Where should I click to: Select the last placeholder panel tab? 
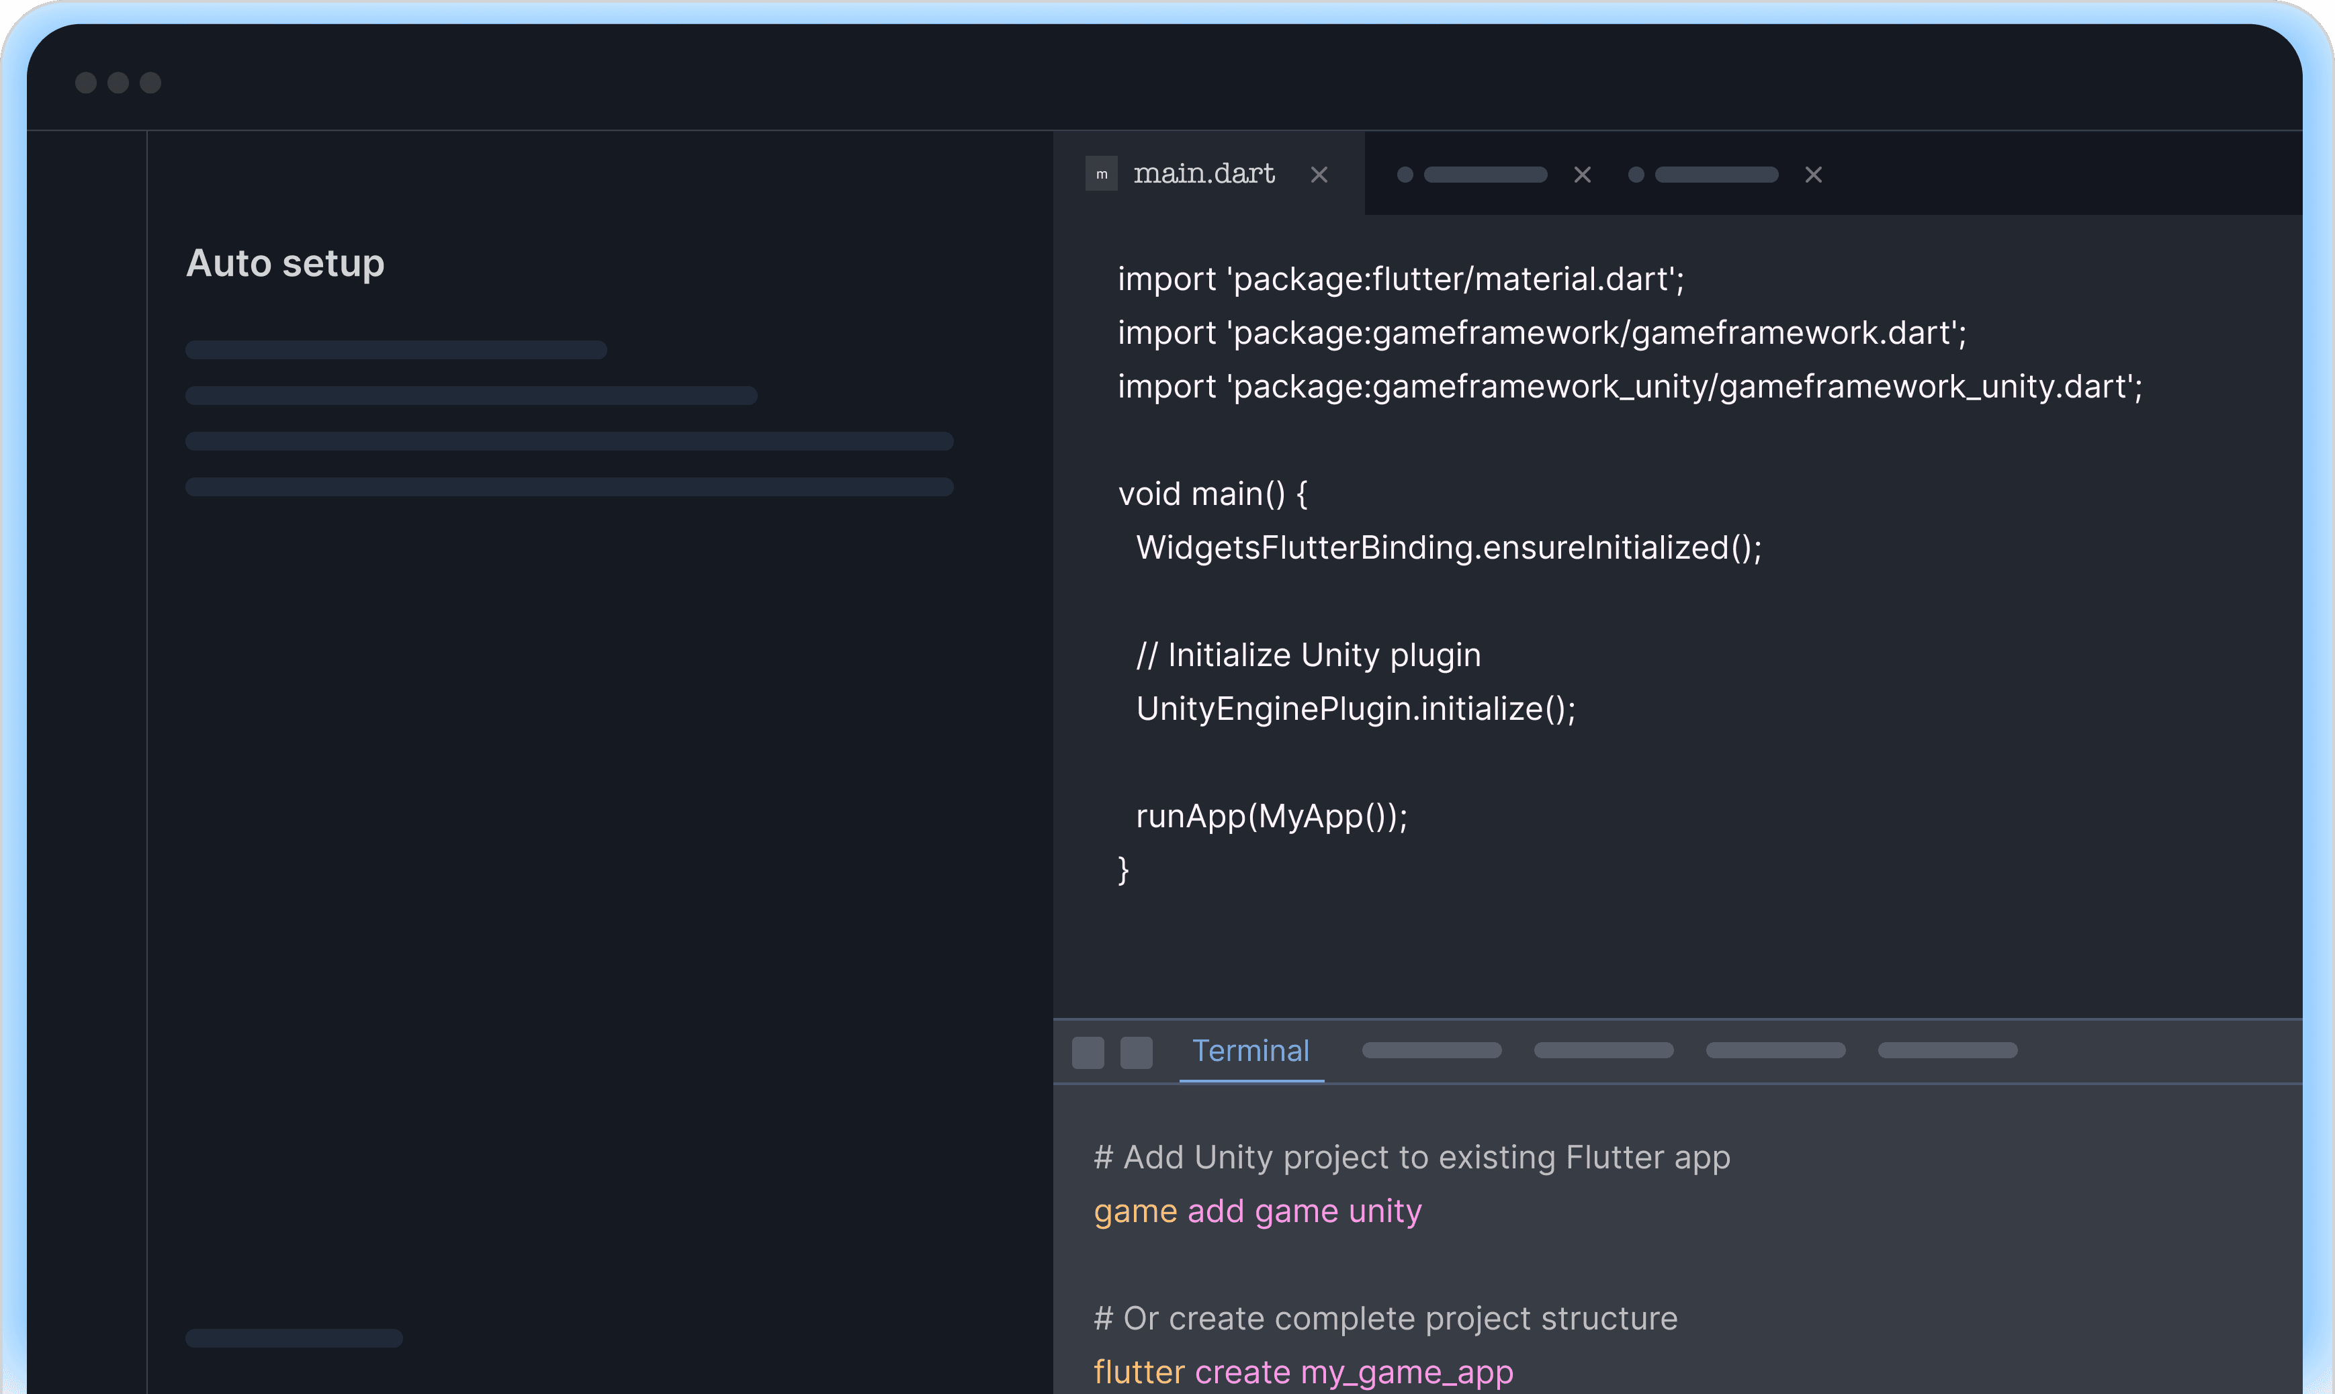click(1947, 1050)
